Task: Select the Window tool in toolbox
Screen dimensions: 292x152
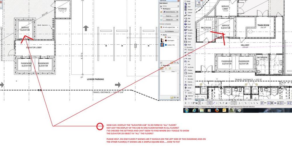Action: (188, 9)
